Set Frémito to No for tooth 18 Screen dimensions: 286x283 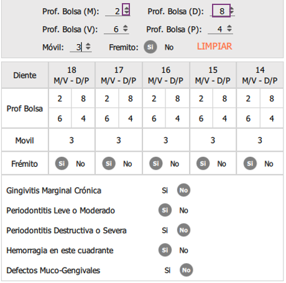point(80,164)
